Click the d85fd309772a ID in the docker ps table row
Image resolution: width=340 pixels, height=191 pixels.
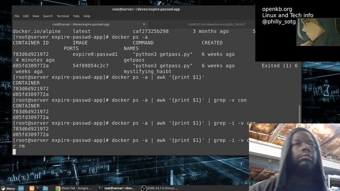tap(31, 66)
